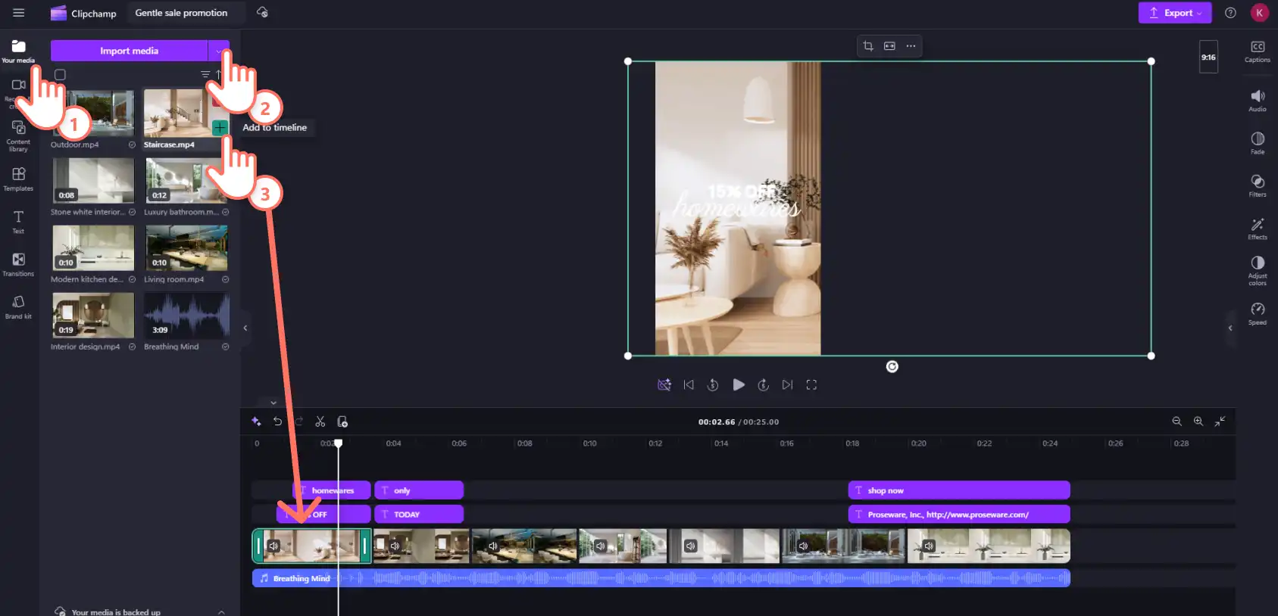Collapse the media panel with left chevron
This screenshot has width=1278, height=616.
click(245, 328)
